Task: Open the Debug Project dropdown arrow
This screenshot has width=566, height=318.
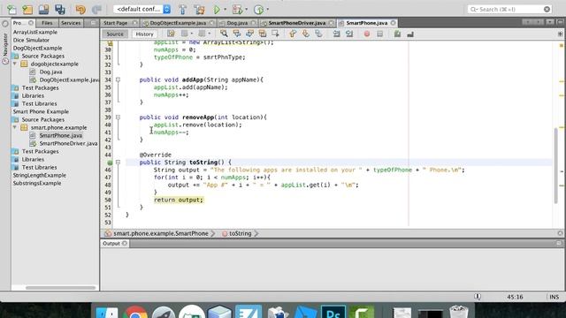Action: tap(246, 10)
